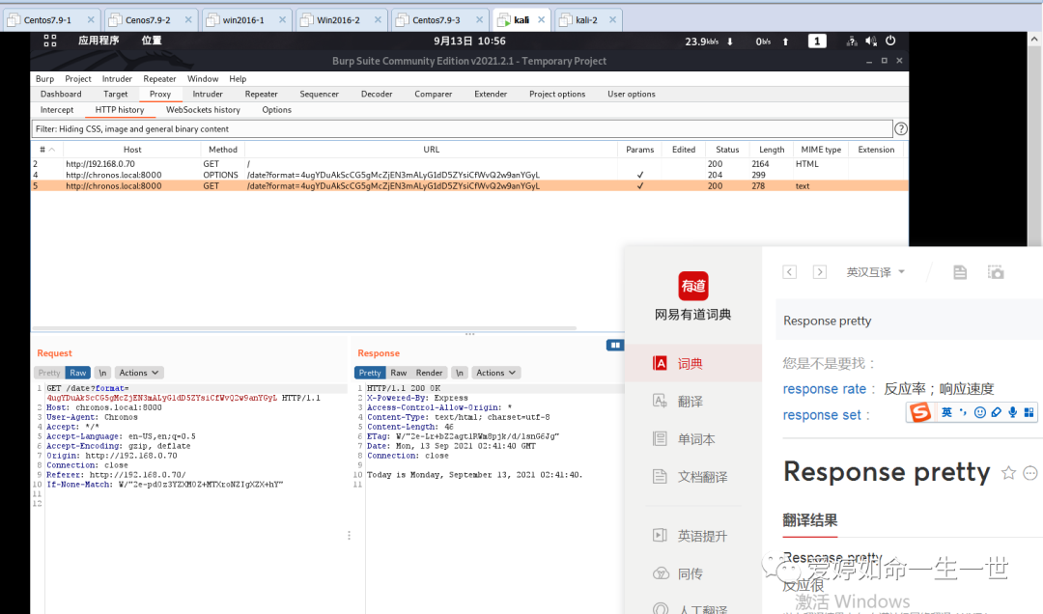1043x614 pixels.
Task: Open the power menu icon in Kali top bar
Action: 890,41
